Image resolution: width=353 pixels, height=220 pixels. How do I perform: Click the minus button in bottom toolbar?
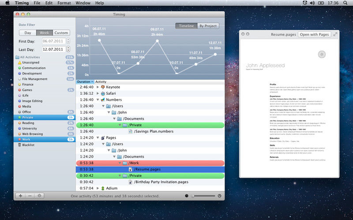click(x=30, y=195)
